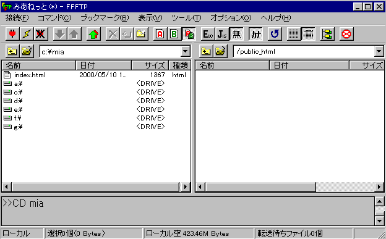Go up one level in remote folder
The image size is (386, 239).
(206, 51)
